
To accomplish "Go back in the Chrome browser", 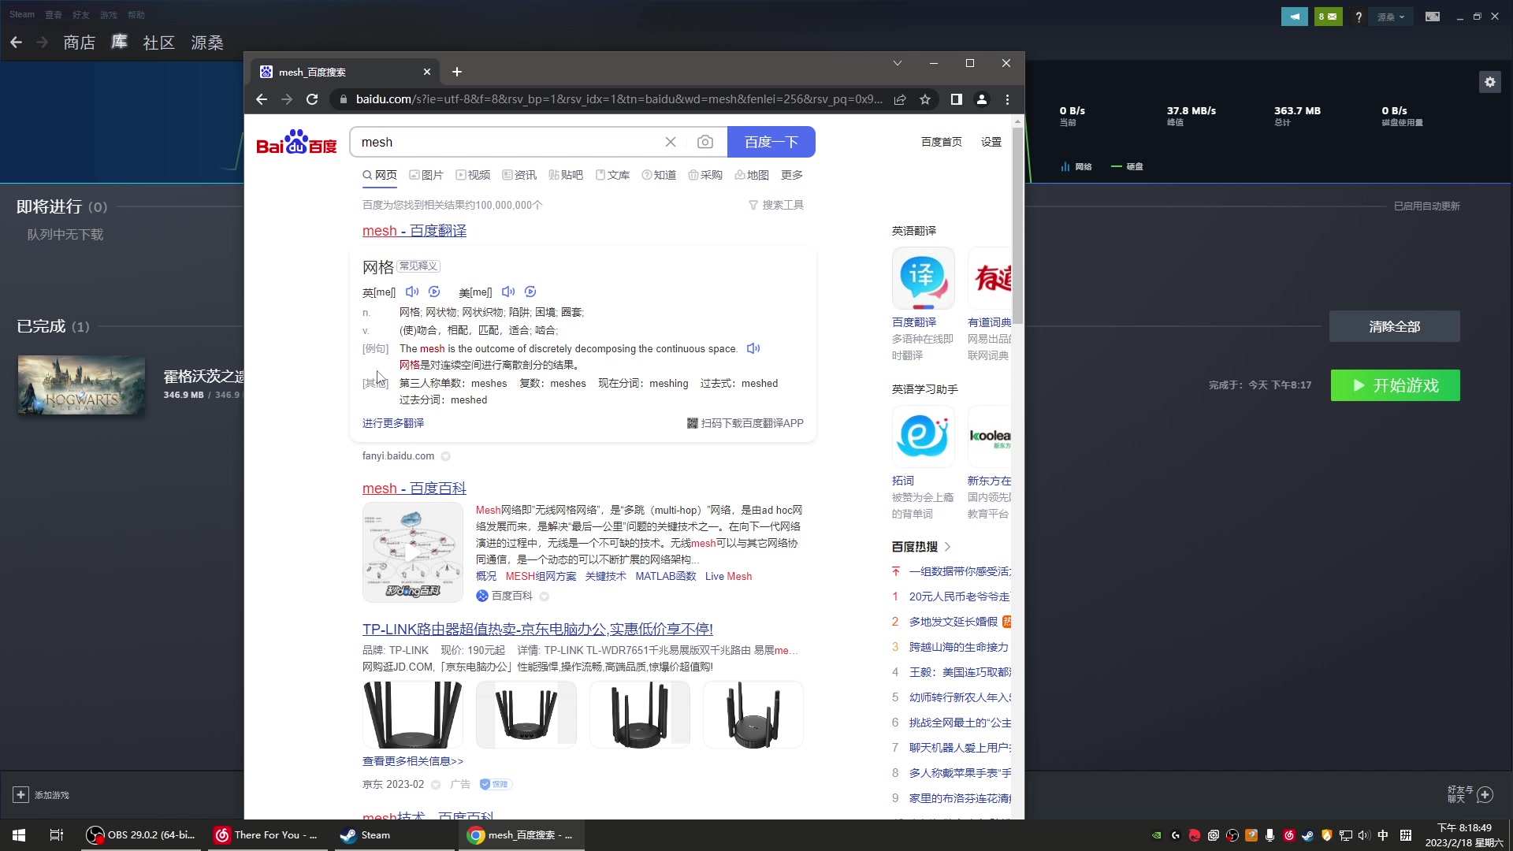I will coord(262,99).
